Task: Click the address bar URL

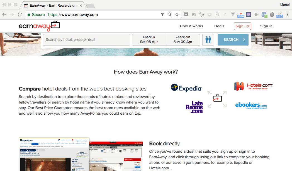Action: pyautogui.click(x=73, y=14)
